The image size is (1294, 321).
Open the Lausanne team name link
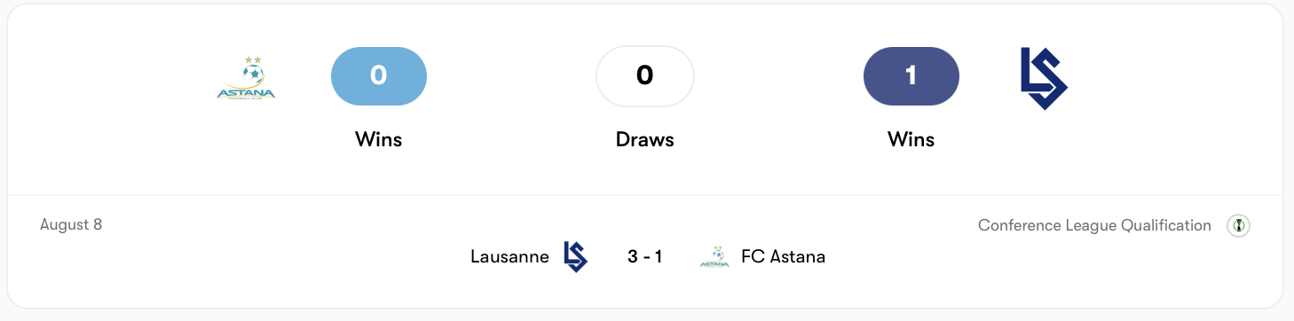509,257
